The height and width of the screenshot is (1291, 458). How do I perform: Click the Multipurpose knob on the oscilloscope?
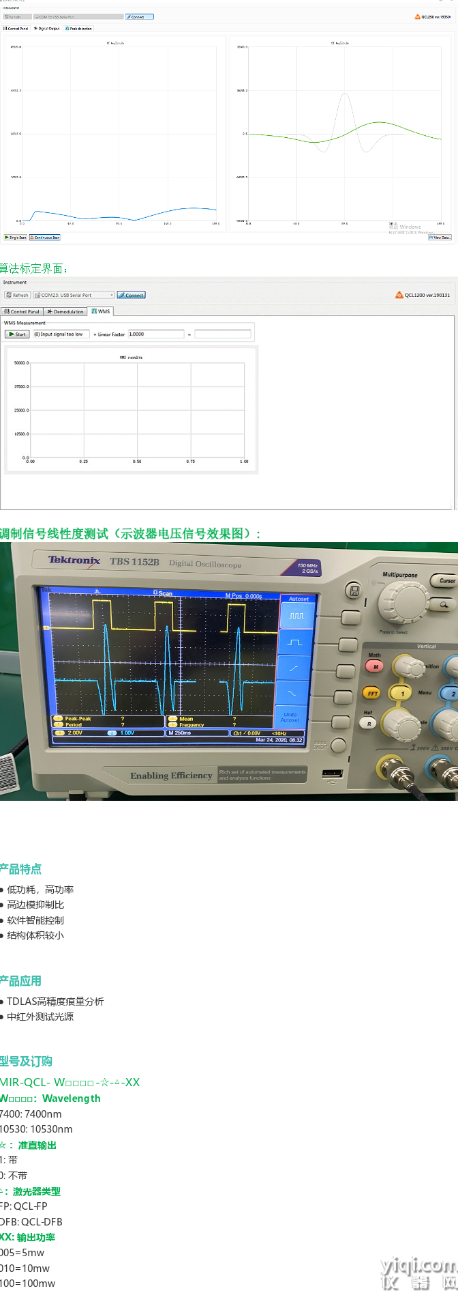tap(403, 603)
